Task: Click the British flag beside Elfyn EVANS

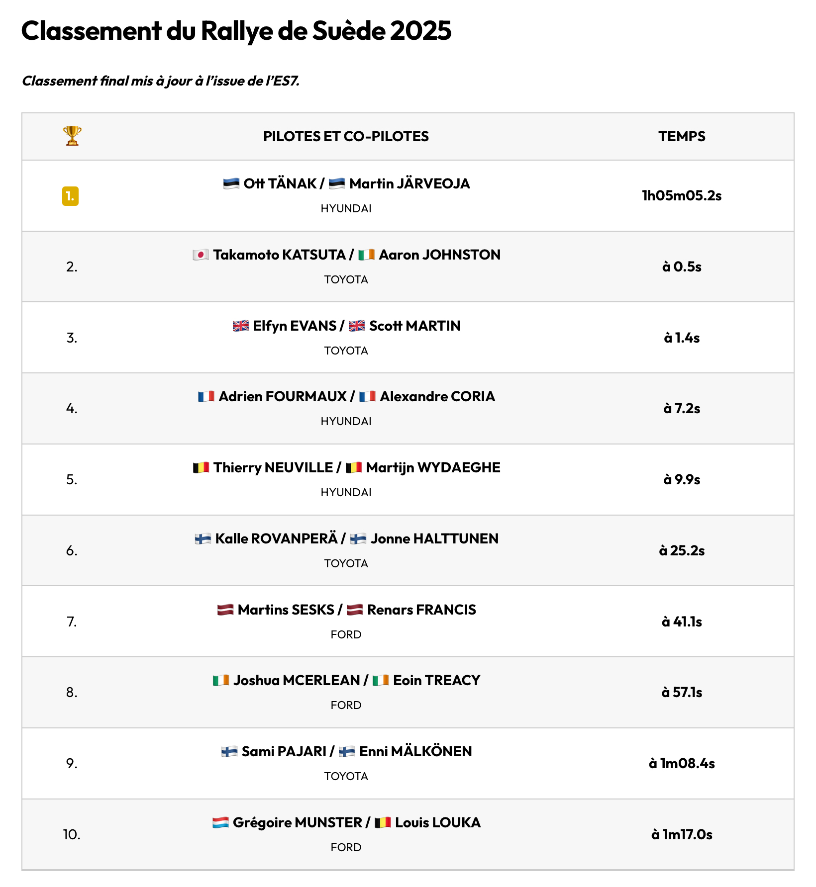Action: tap(241, 326)
